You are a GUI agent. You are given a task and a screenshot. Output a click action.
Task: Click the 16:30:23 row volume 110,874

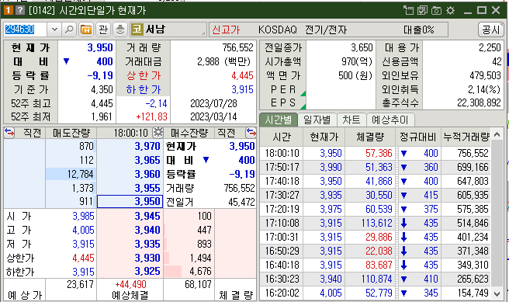pos(376,279)
